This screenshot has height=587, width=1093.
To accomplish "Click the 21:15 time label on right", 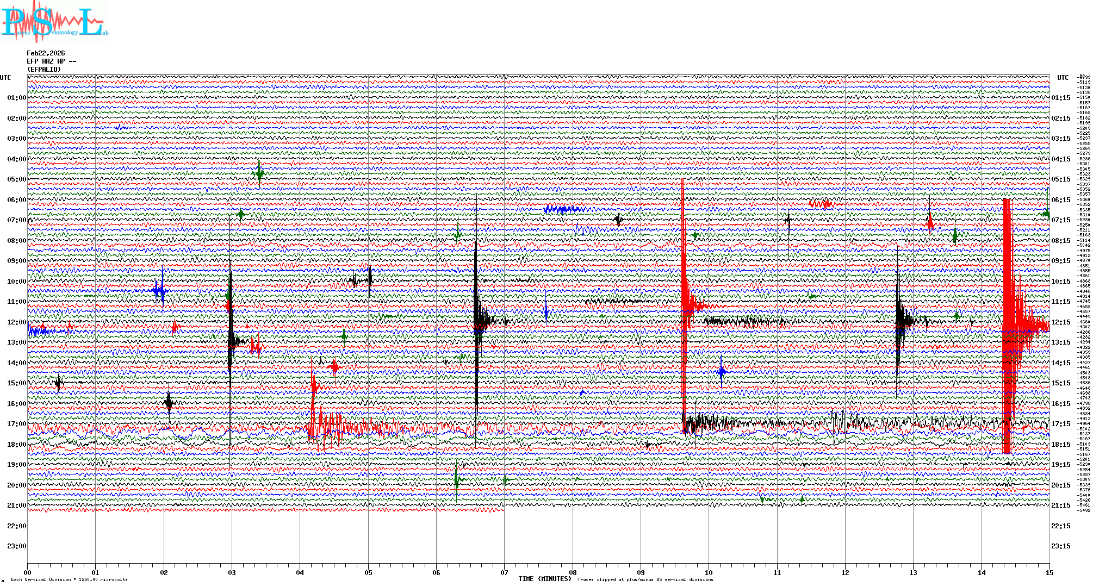I will point(1060,505).
